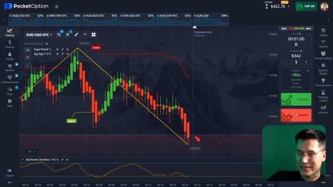Decrease the trade amount with minus
Screen dimensions: 333x187
(x=286, y=62)
